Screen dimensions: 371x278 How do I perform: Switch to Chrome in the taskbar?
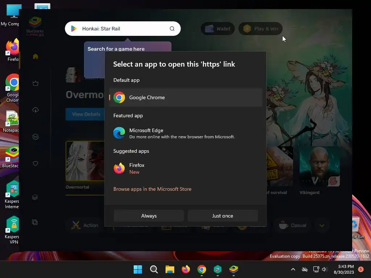click(201, 269)
